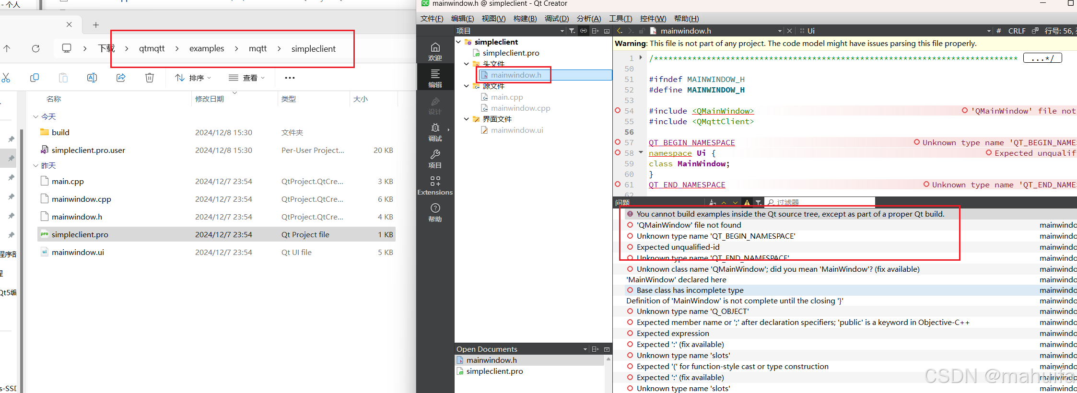The height and width of the screenshot is (393, 1077).
Task: Click the clear issues broom icon
Action: click(713, 202)
